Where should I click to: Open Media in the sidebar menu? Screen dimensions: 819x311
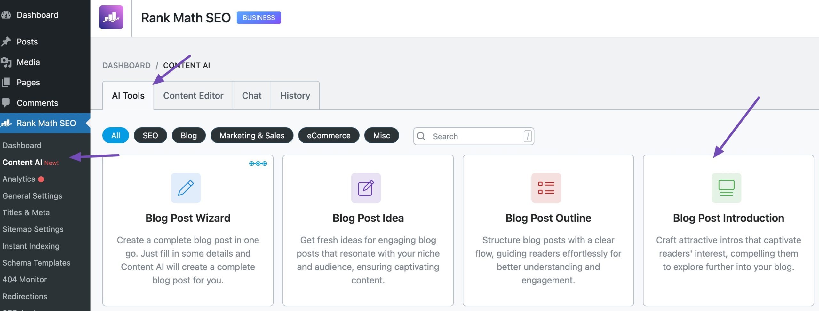pos(28,62)
